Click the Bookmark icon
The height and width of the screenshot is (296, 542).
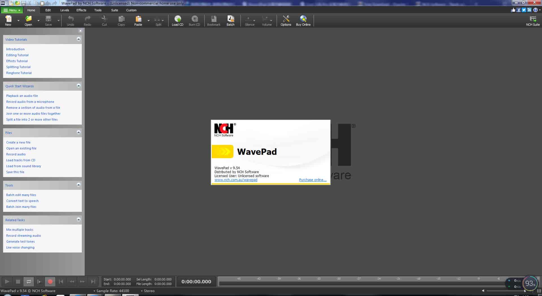coord(213,20)
